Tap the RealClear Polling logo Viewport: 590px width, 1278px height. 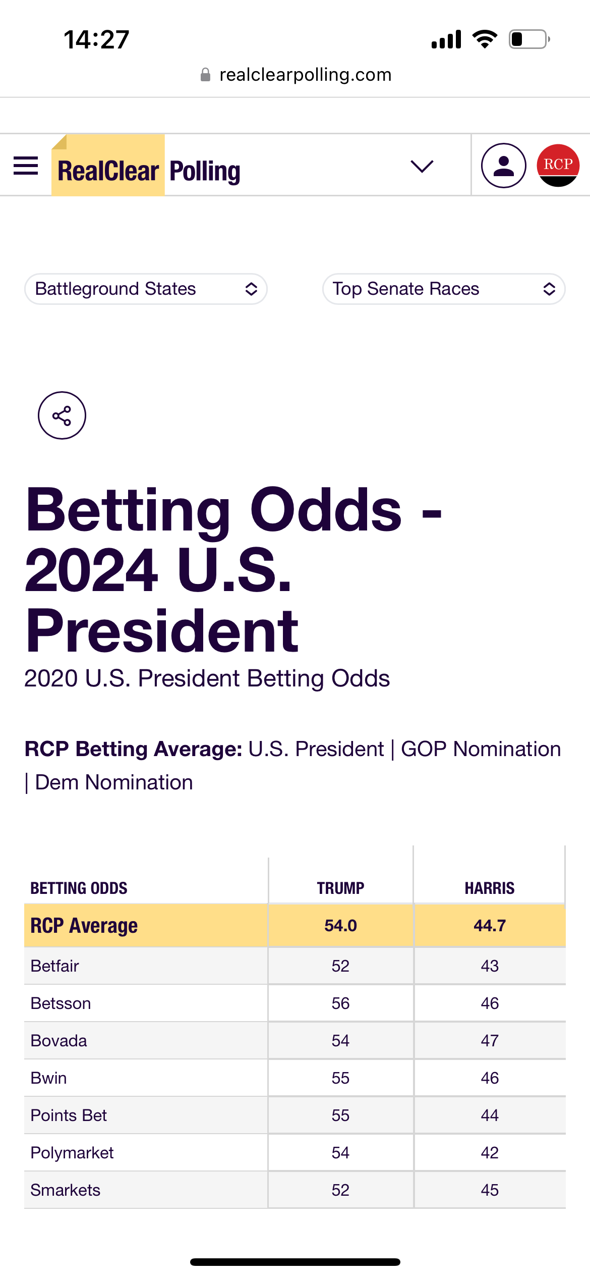pos(146,166)
